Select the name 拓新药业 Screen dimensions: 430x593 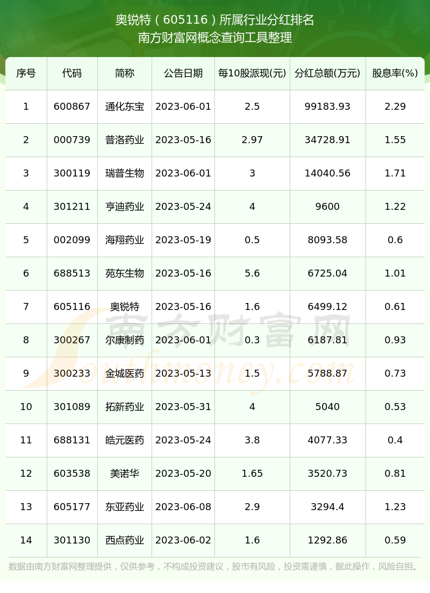pyautogui.click(x=125, y=407)
